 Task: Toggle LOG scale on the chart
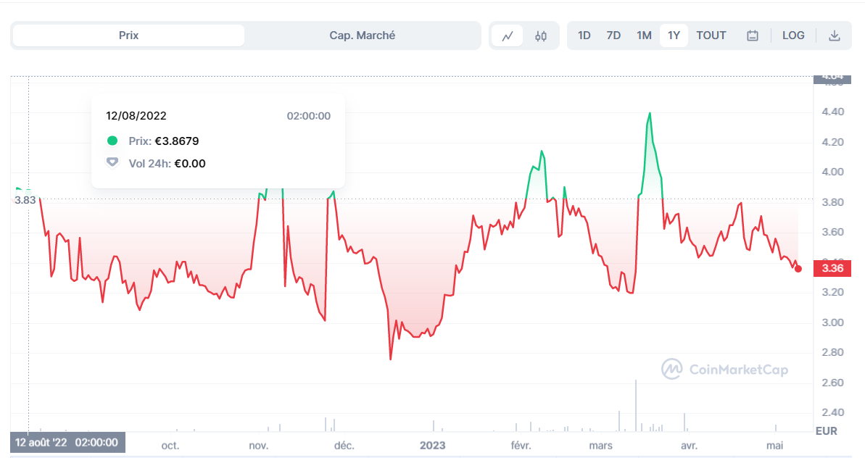point(793,36)
